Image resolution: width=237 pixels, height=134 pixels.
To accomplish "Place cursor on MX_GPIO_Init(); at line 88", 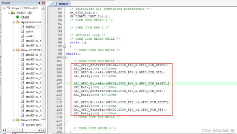I will click(x=83, y=13).
